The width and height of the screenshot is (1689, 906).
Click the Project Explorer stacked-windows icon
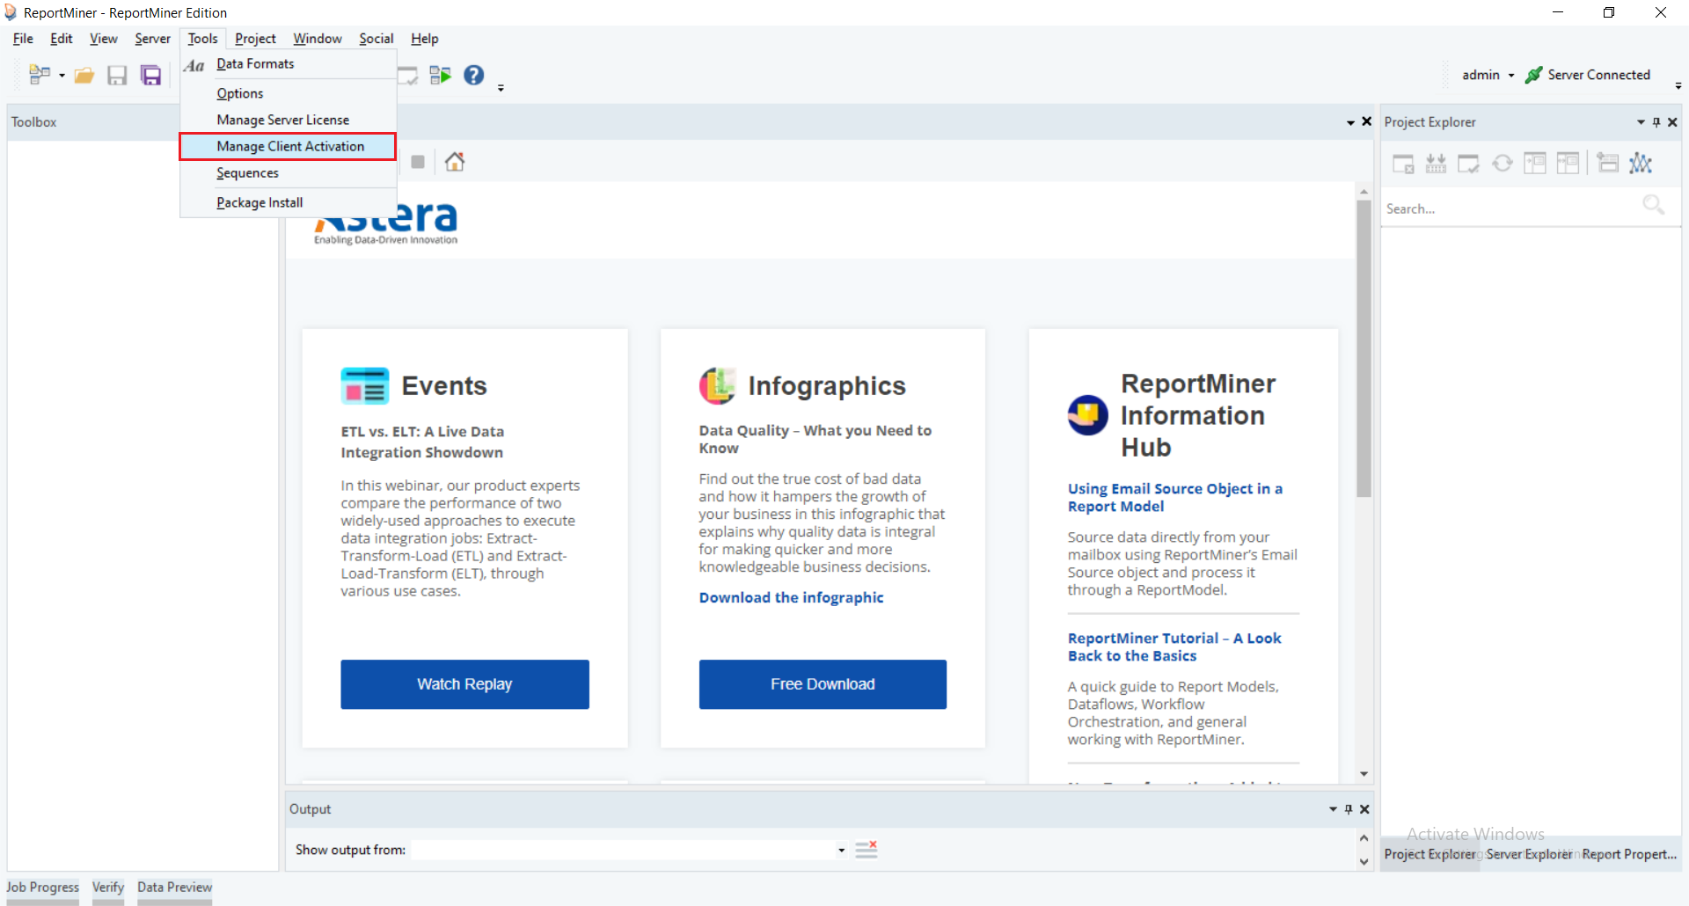1608,164
